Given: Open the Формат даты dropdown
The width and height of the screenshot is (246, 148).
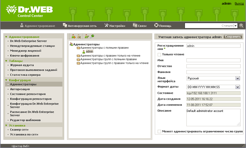Looking at the screenshot, I should tap(238, 87).
